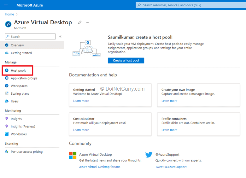246x178 pixels.
Task: Click Learn more under Cost calculator
Action: click(81, 130)
